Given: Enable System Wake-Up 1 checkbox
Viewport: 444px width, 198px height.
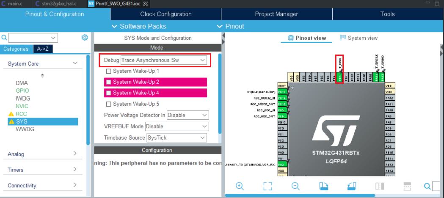Looking at the screenshot, I should tap(108, 71).
